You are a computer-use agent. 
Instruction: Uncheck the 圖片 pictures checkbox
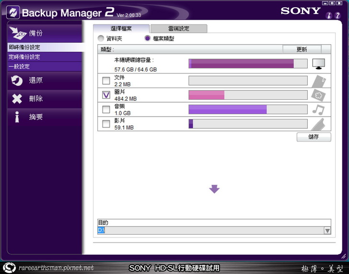pyautogui.click(x=106, y=95)
